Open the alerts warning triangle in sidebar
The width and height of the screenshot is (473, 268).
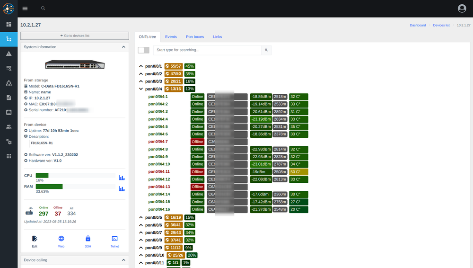coord(9,54)
